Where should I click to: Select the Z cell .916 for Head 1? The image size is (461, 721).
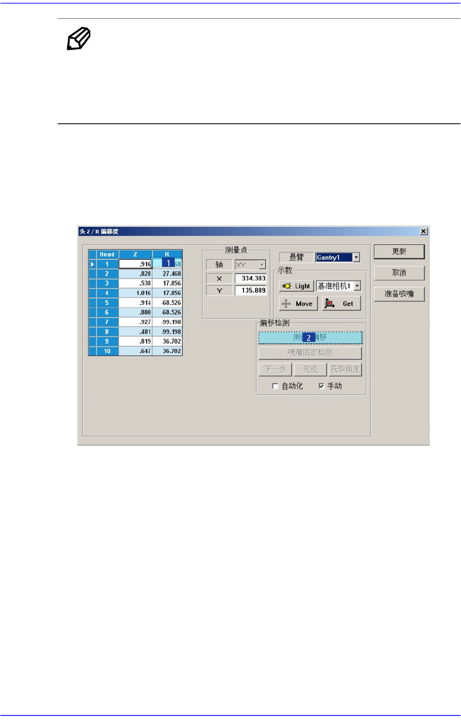[x=135, y=264]
